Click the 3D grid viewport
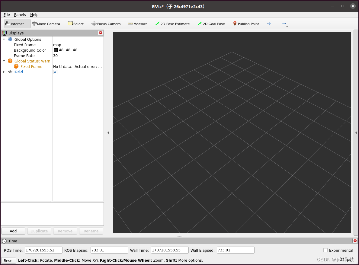Screen dimensions: 359x265 point(232,132)
